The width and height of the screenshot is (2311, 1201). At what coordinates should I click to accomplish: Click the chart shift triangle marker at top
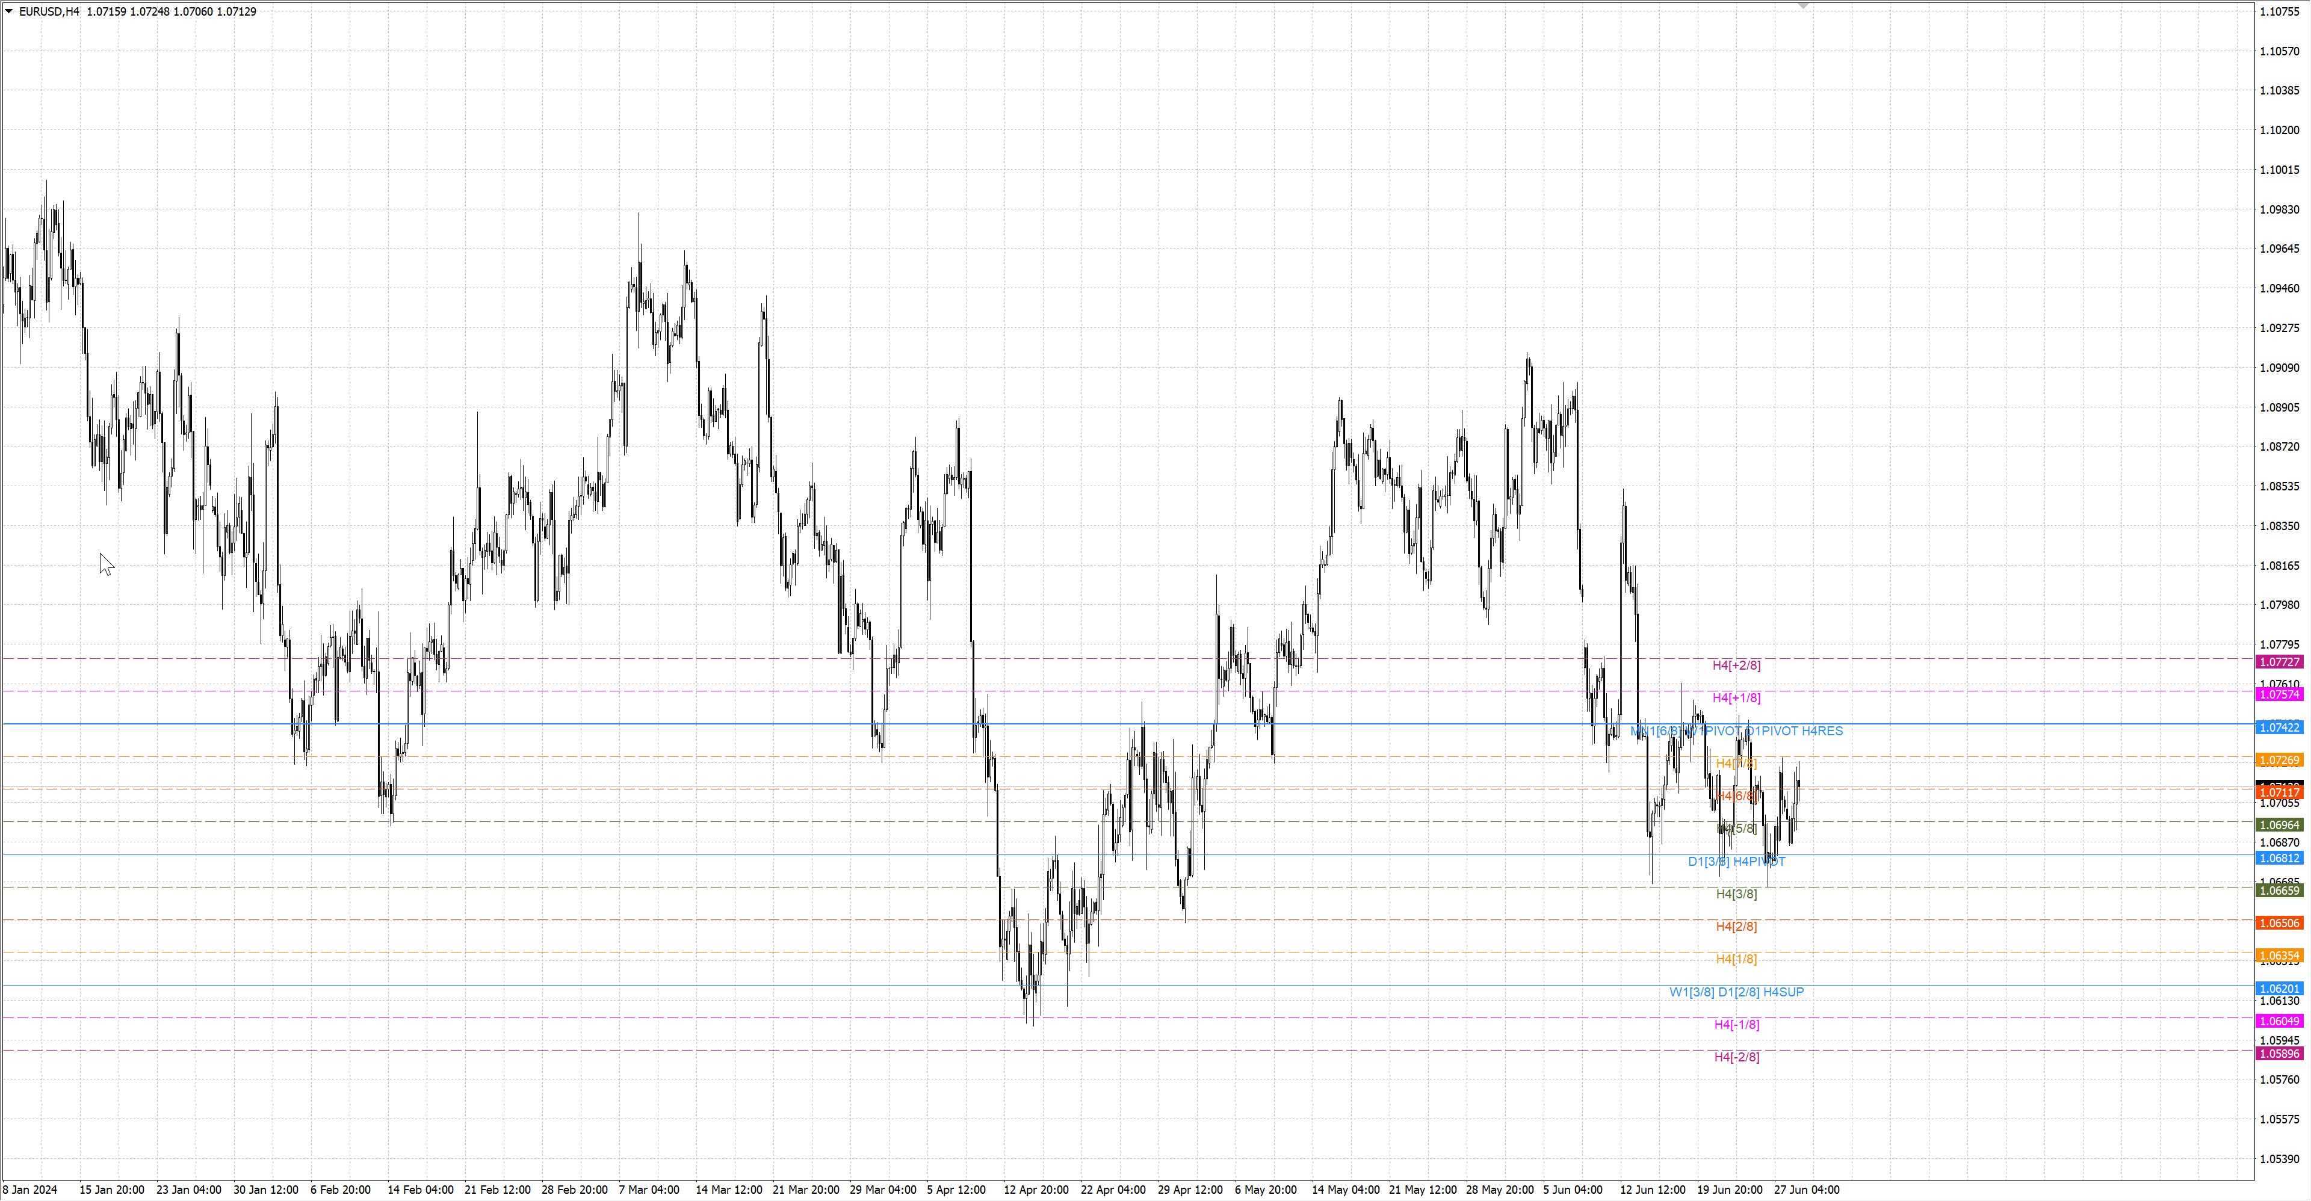click(x=1802, y=5)
